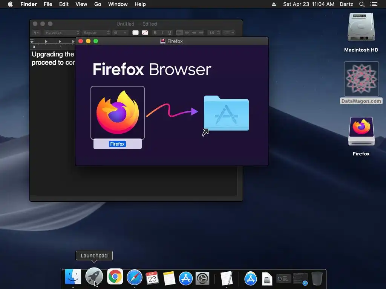Open font size 18 combo box in TextEdit
This screenshot has height=289, width=386.
119,32
